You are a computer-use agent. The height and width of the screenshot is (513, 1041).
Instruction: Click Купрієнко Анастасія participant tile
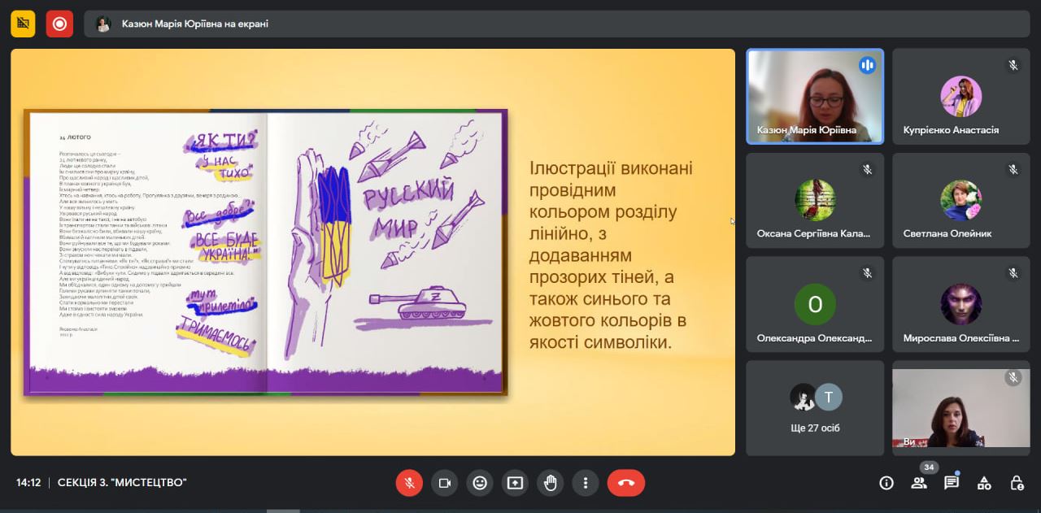click(x=960, y=96)
